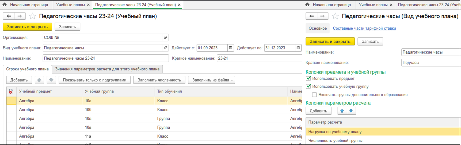The height and width of the screenshot is (145, 461).
Task: Click the home icon on Начальная страница tab
Action: (x=5, y=5)
